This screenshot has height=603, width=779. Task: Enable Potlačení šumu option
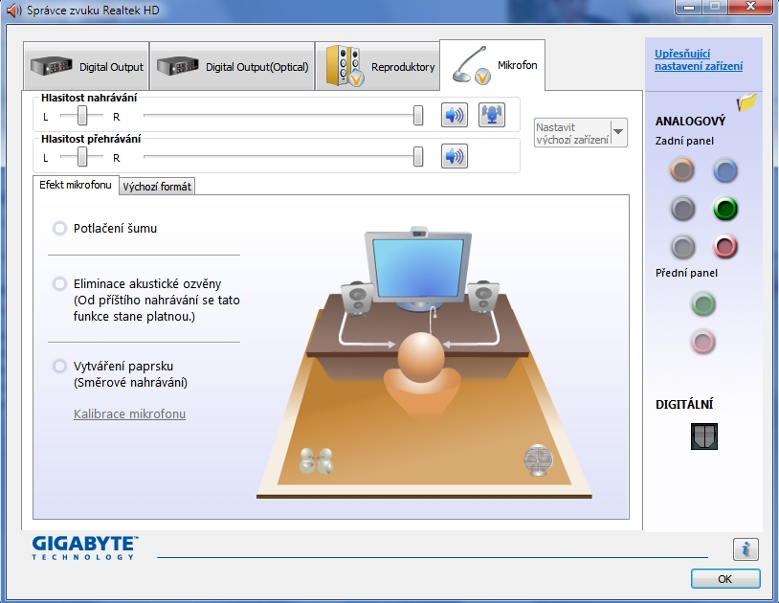tap(59, 229)
